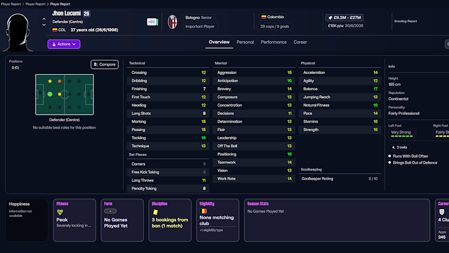Click the +1 eligibility type text

pyautogui.click(x=211, y=230)
